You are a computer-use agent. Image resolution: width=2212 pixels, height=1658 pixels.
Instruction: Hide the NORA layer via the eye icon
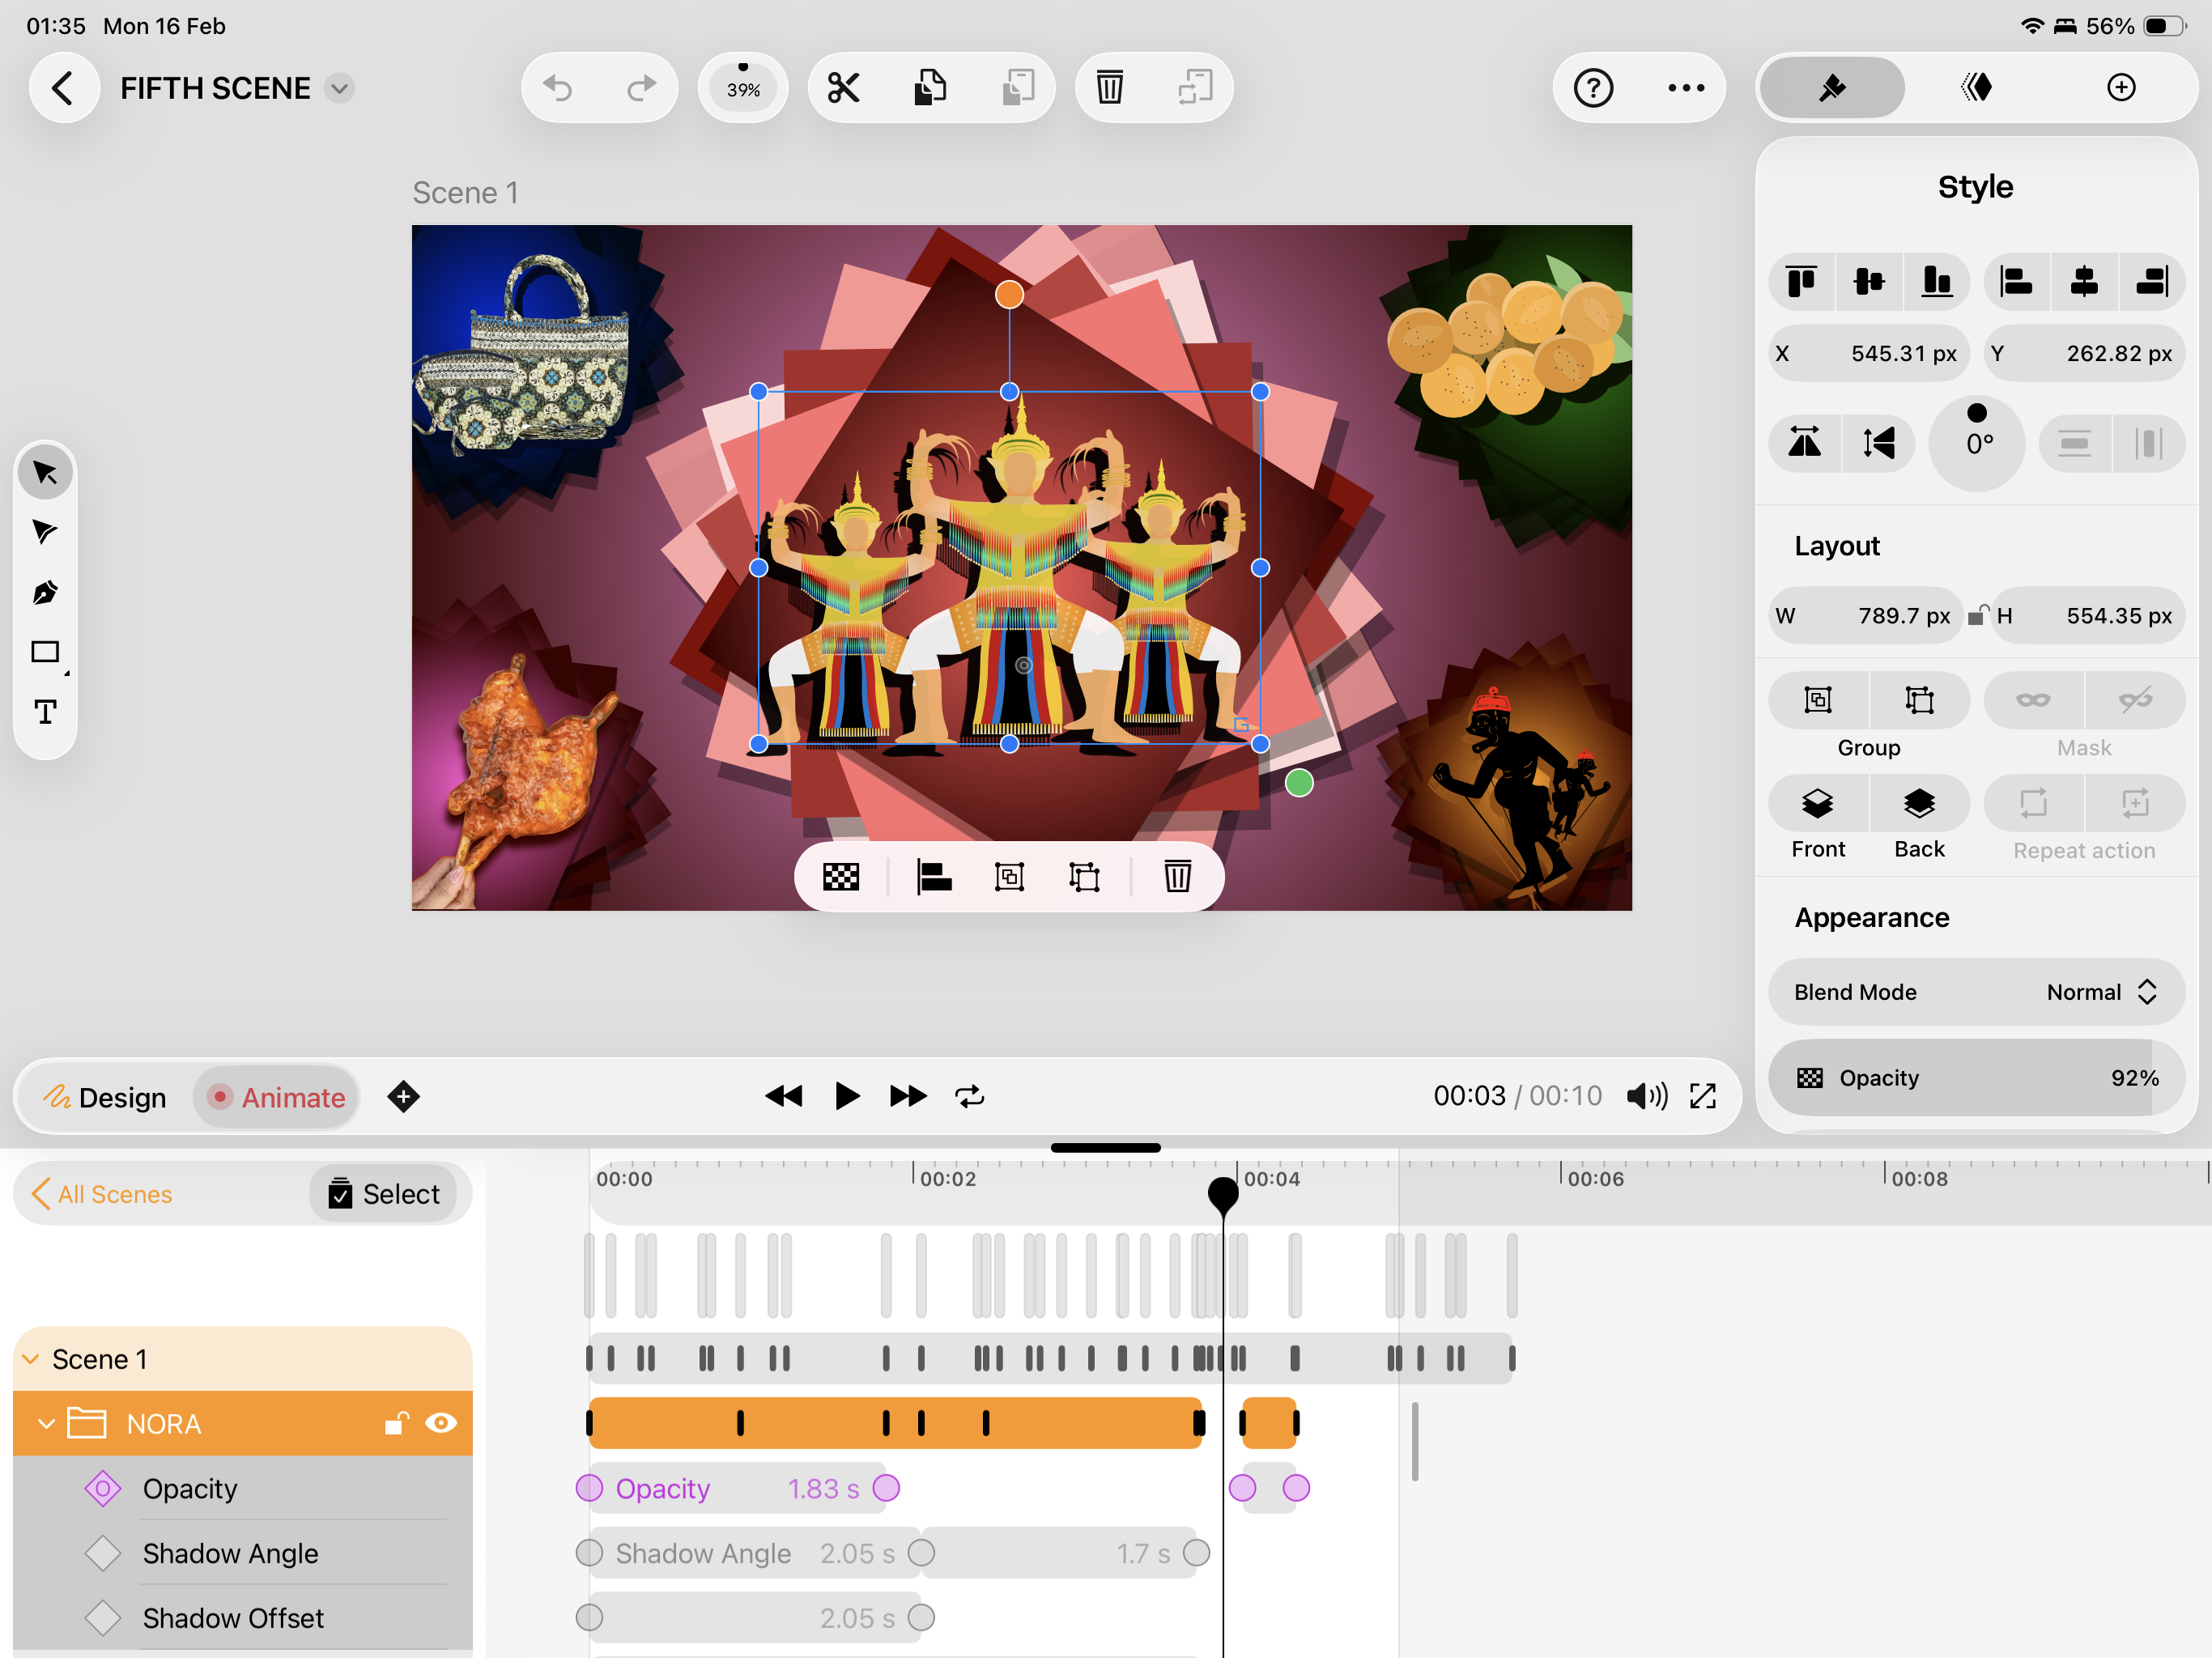(441, 1423)
